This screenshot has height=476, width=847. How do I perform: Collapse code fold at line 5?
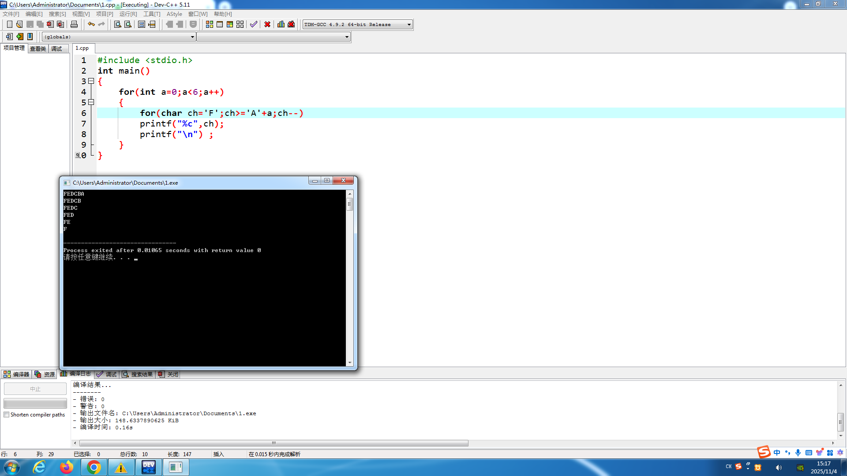91,102
